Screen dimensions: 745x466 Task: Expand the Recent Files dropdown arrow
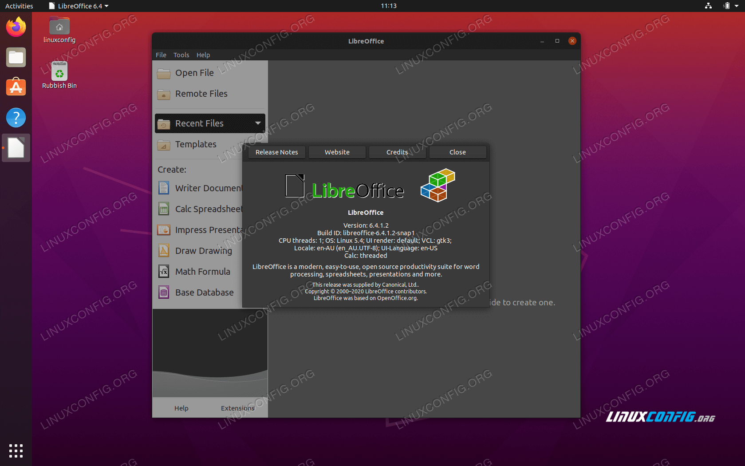pyautogui.click(x=258, y=123)
